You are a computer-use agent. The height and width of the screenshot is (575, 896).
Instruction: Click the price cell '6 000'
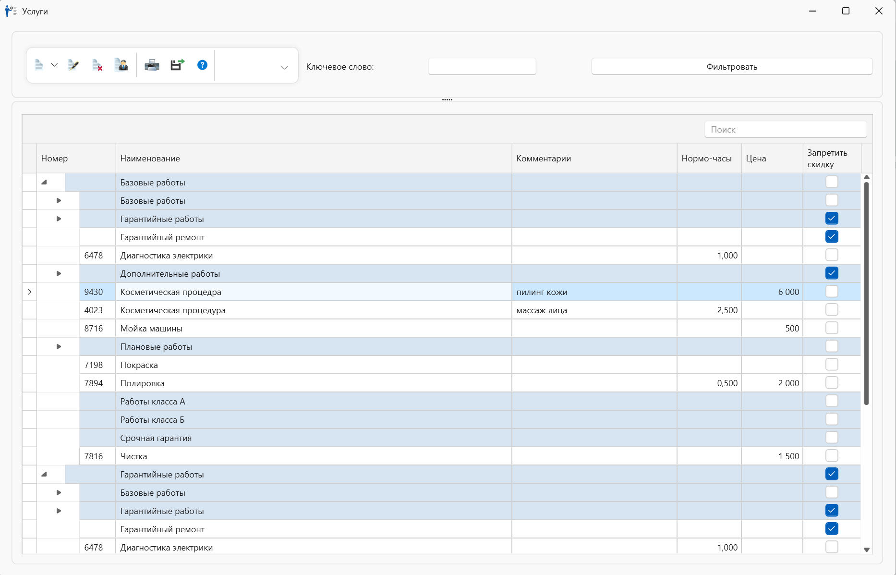pos(772,292)
